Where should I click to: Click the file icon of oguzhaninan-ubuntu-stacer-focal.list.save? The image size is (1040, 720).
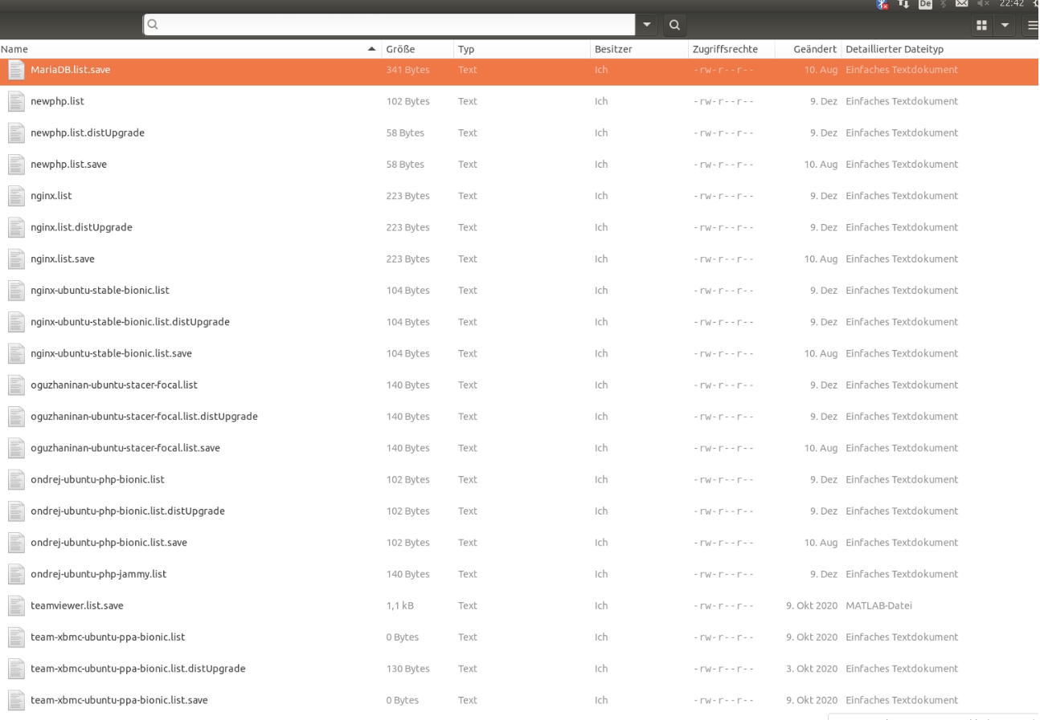pyautogui.click(x=16, y=448)
